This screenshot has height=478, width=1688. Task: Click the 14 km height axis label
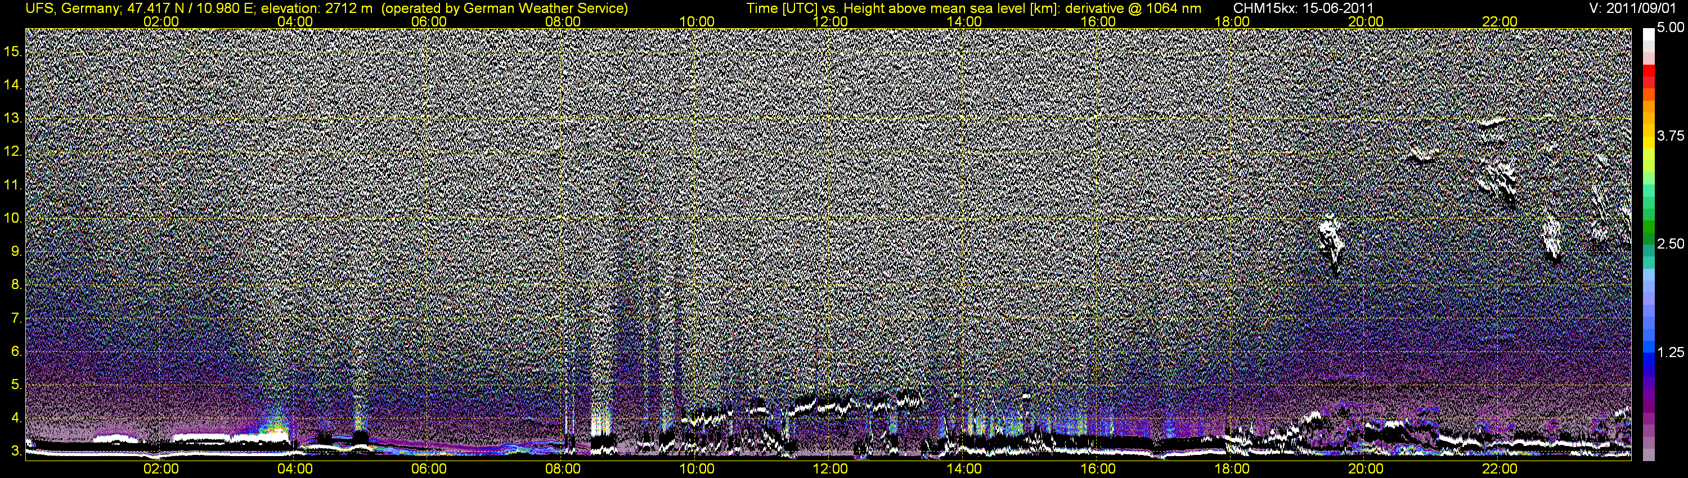point(13,85)
